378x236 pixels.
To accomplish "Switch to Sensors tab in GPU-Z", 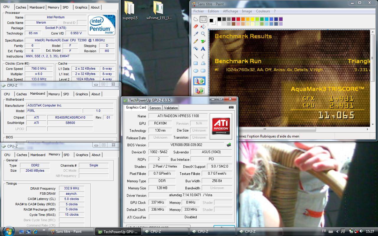I will click(x=155, y=108).
